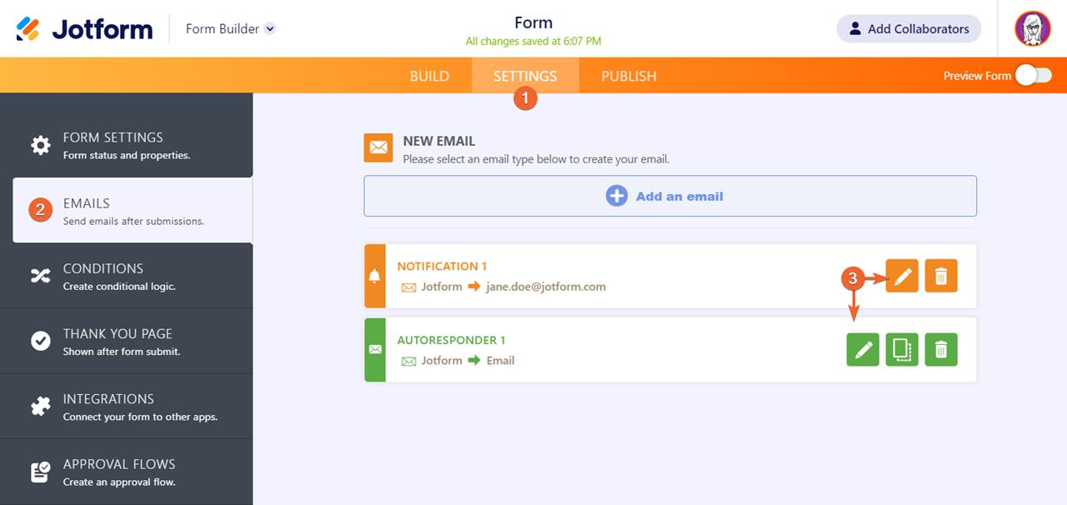Viewport: 1067px width, 505px height.
Task: Click the Form Settings gear icon
Action: 41,145
